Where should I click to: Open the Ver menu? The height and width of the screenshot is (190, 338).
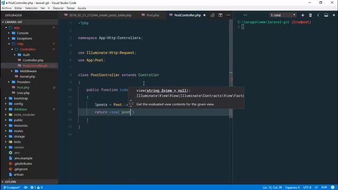[43, 8]
